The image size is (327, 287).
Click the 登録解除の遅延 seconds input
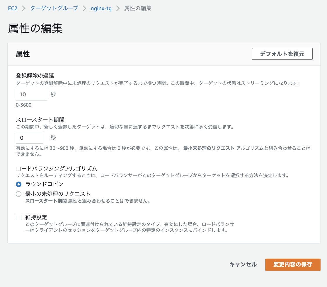tap(31, 94)
